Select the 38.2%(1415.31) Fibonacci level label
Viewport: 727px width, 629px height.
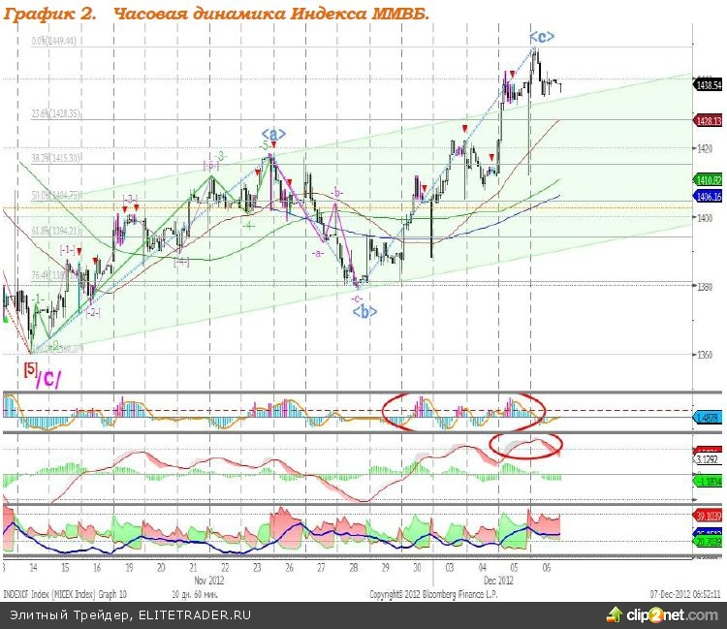click(x=53, y=157)
